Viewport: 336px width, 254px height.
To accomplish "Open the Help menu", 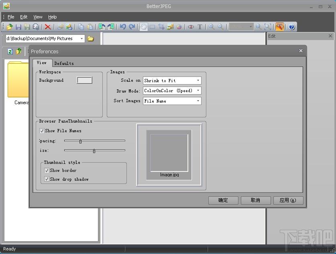I will [x=52, y=17].
